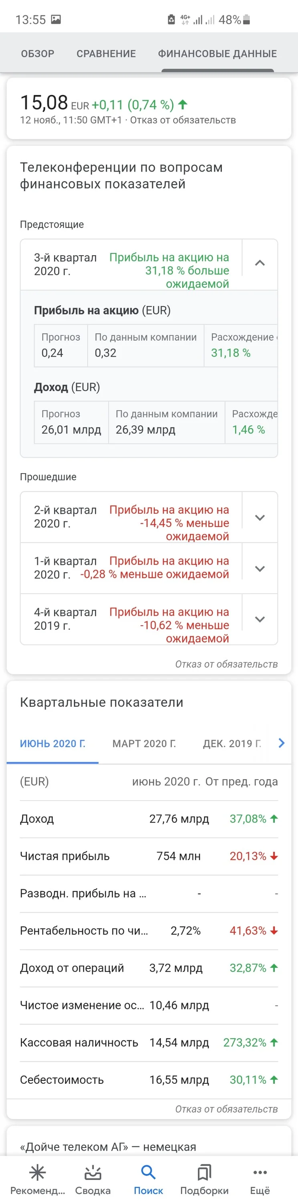Open the Рекомендации tab icon
This screenshot has width=298, height=1202.
37,1172
